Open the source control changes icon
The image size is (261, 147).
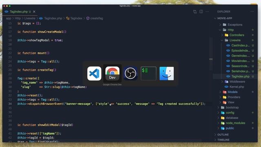(195, 12)
